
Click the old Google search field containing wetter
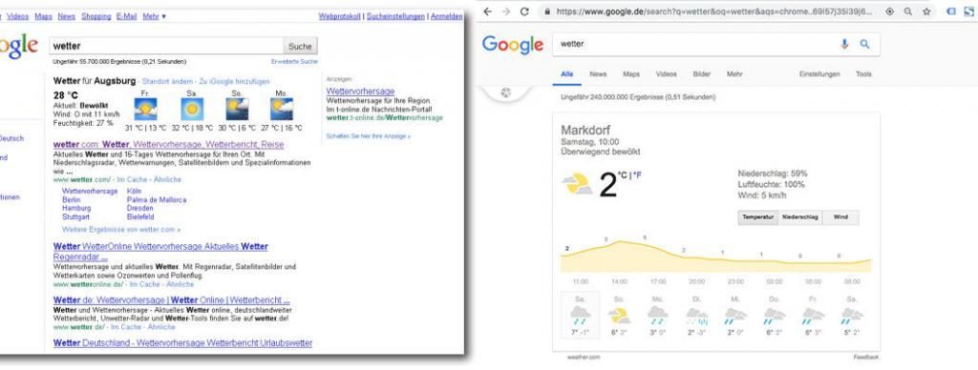pyautogui.click(x=166, y=46)
